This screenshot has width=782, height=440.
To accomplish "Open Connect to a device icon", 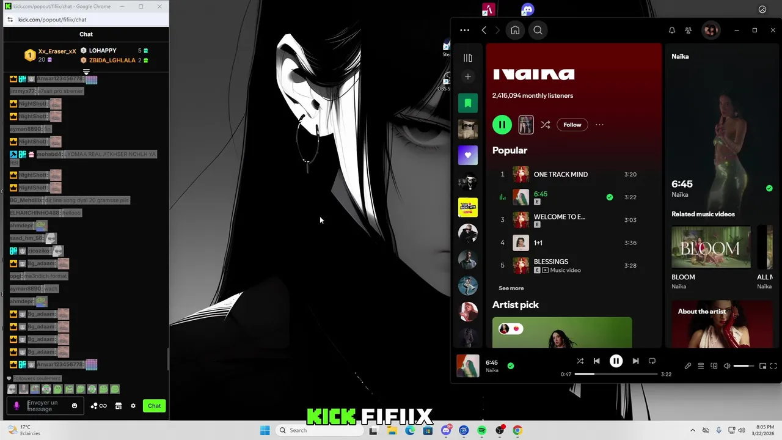I will (714, 366).
